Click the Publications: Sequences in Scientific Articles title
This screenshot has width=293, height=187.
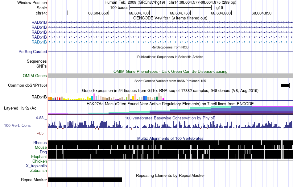(170, 57)
